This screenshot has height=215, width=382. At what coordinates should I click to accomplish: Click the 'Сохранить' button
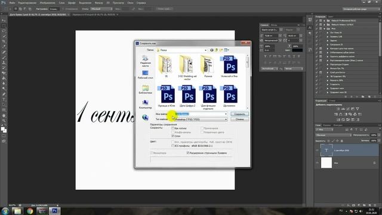[x=239, y=114]
